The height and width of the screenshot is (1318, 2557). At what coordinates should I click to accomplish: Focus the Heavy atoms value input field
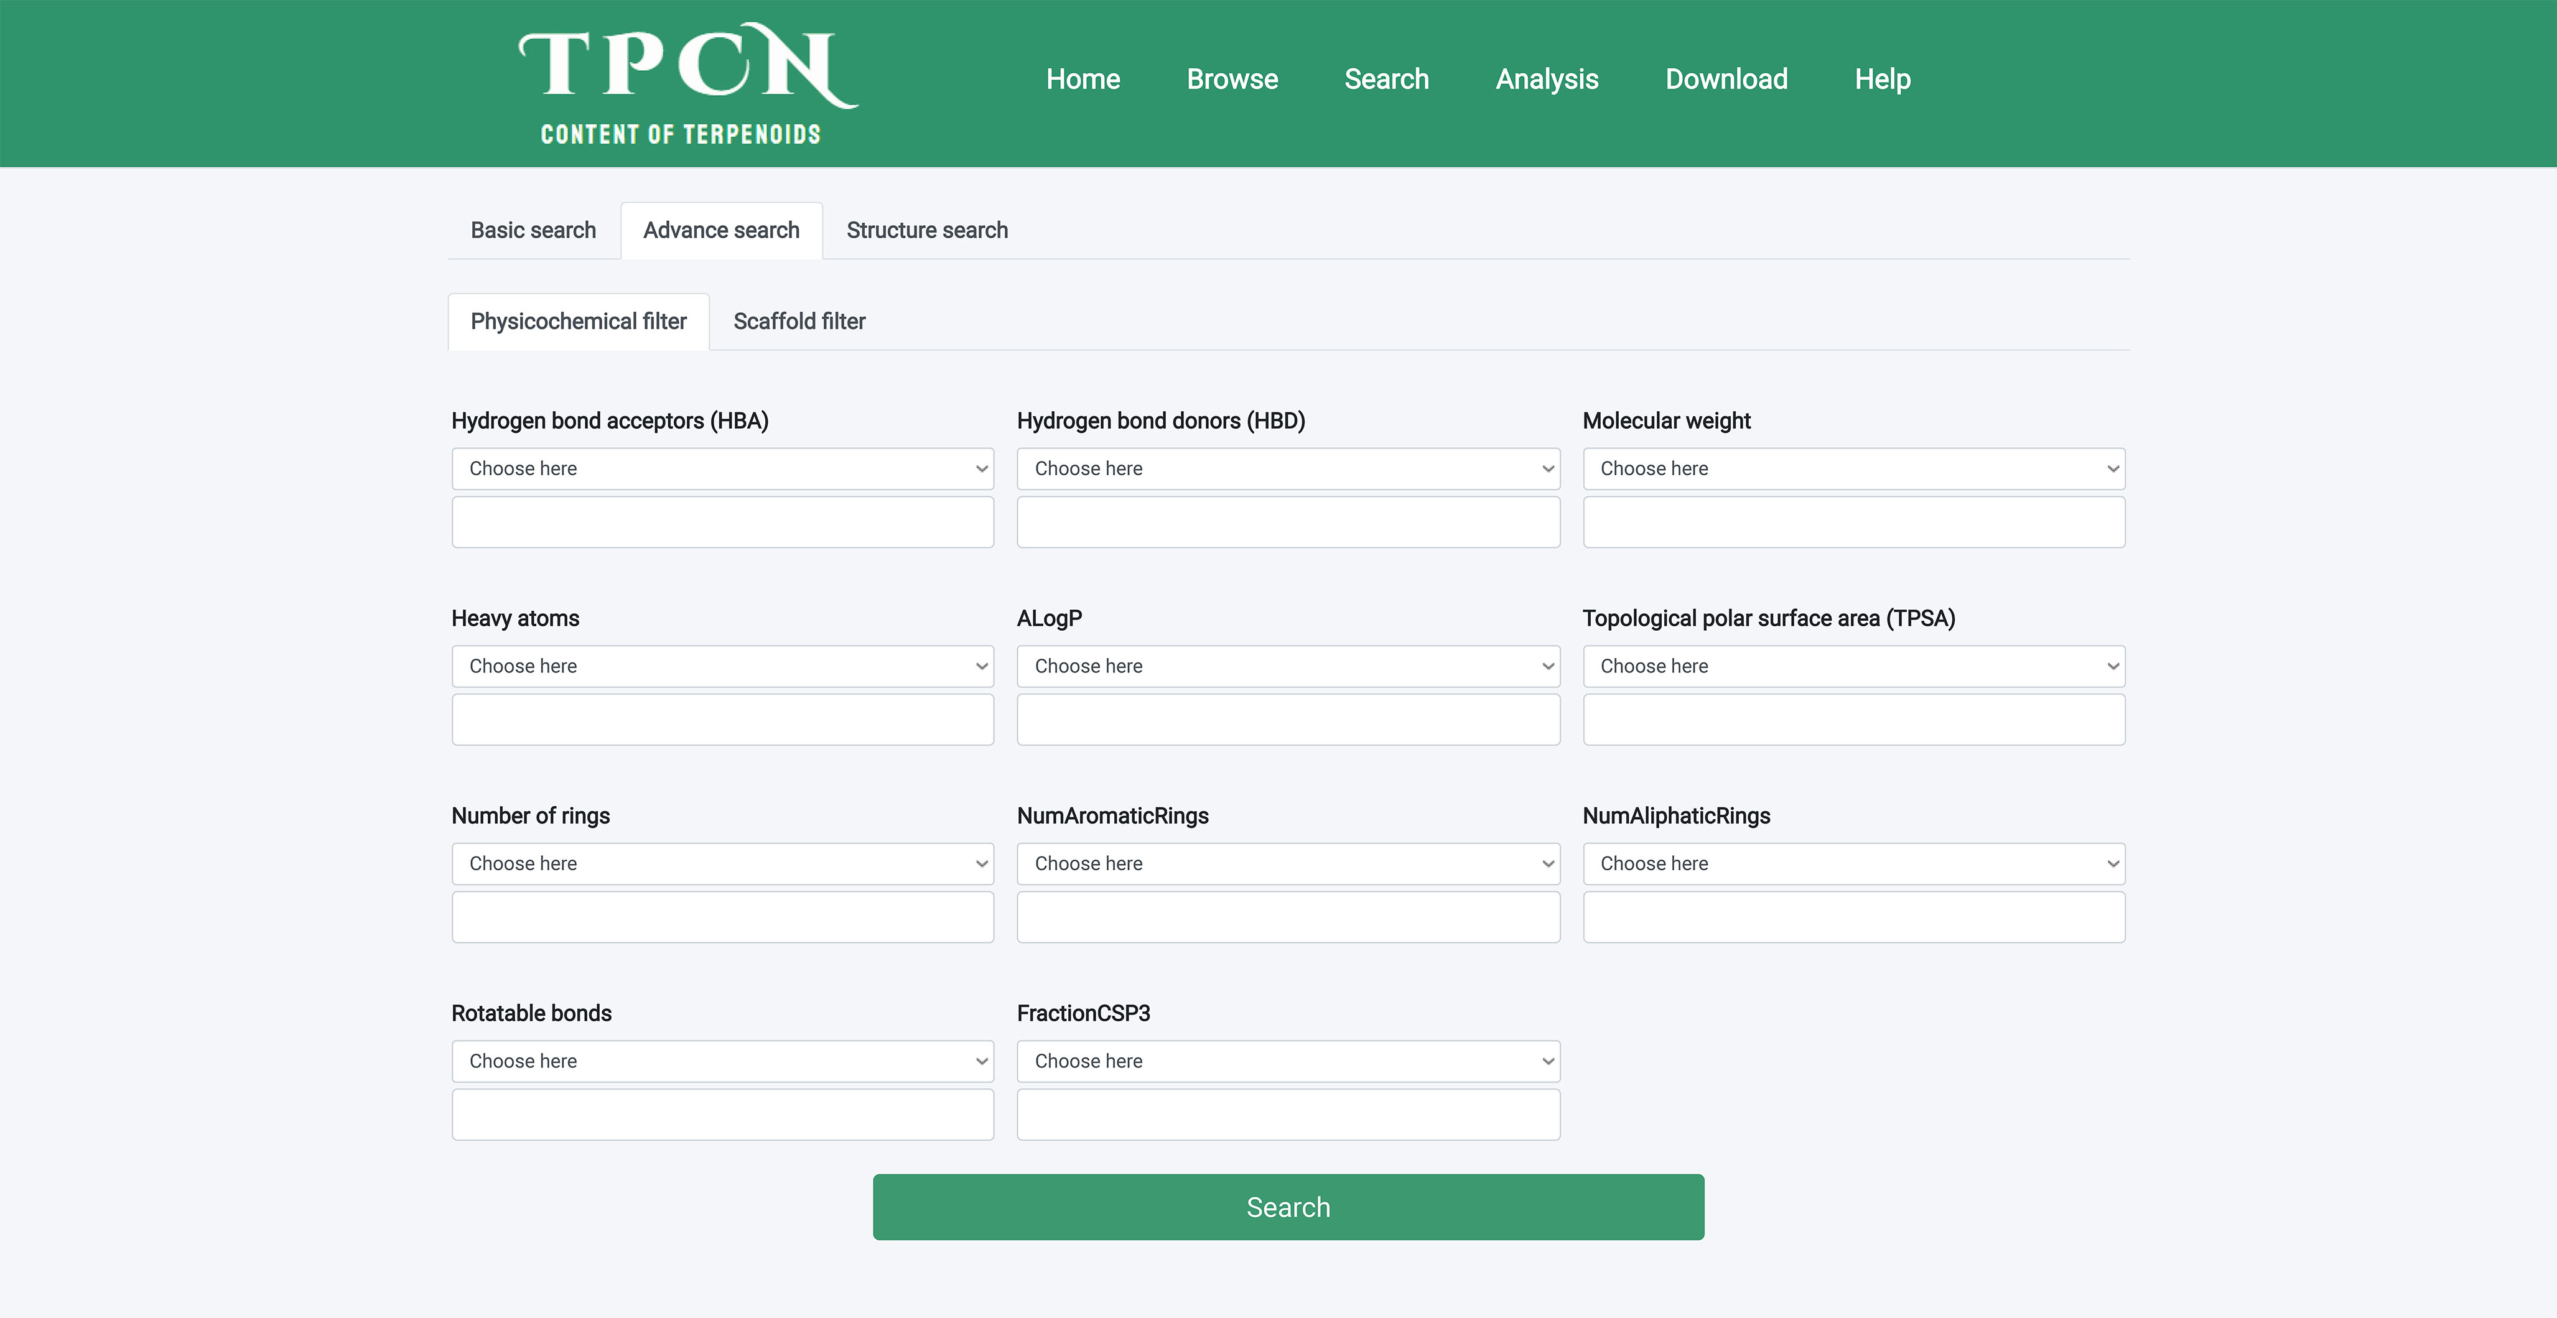pyautogui.click(x=723, y=720)
